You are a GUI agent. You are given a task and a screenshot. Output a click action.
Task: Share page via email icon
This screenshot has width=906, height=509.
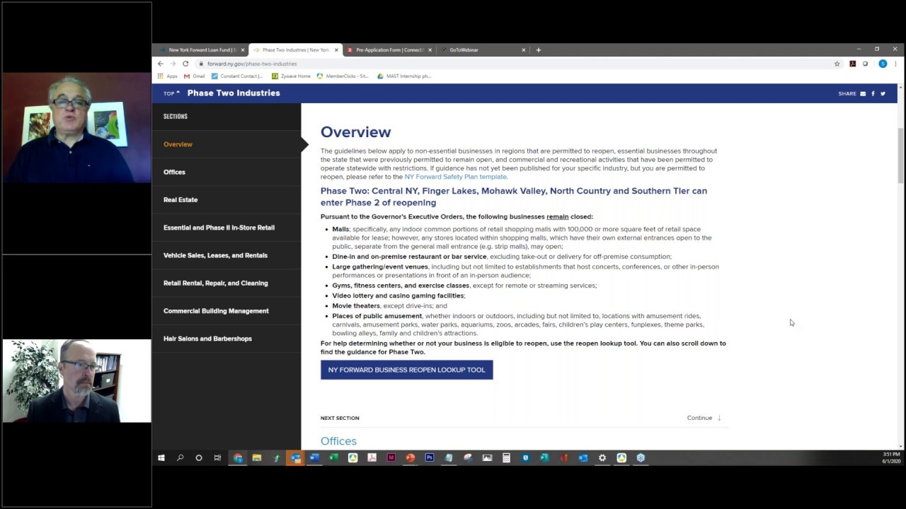(862, 93)
